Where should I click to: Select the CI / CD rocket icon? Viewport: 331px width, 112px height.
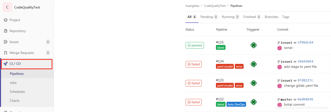tap(6, 64)
